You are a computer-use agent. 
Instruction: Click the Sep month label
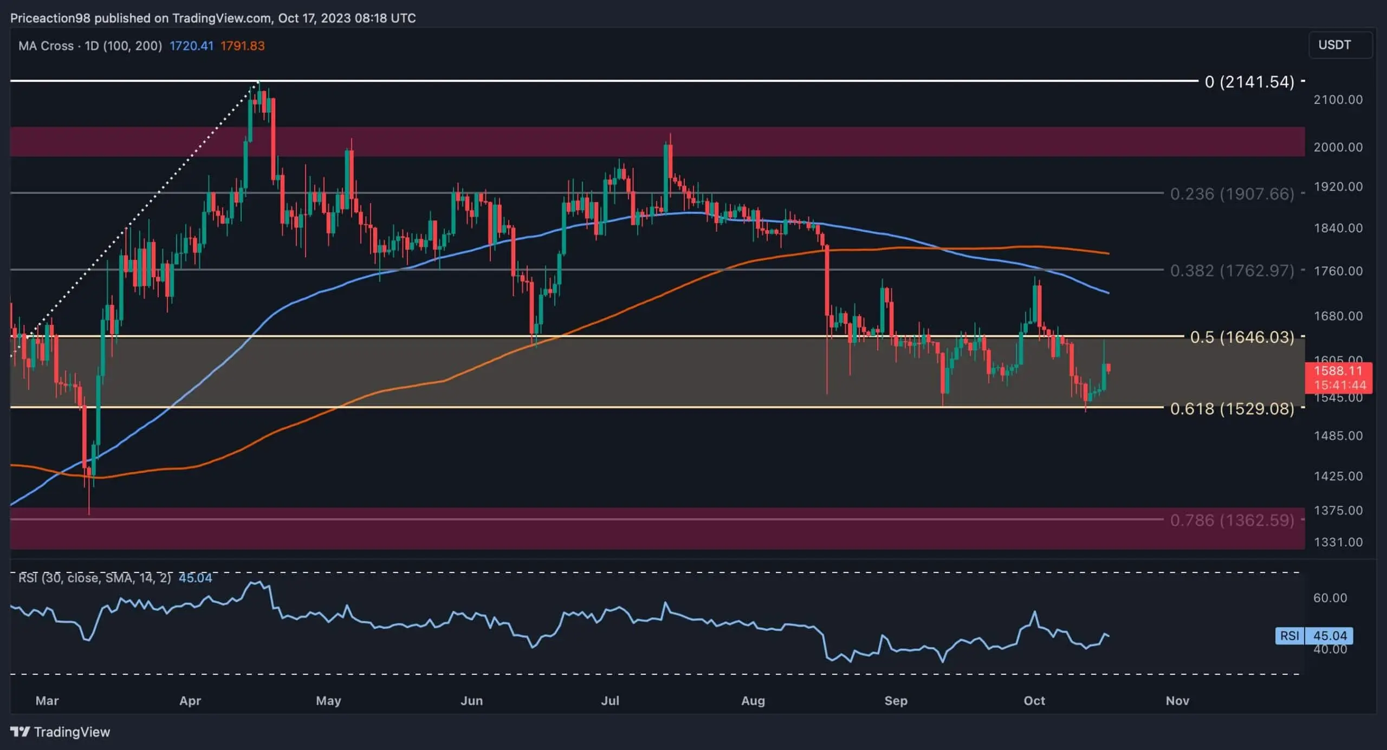897,700
